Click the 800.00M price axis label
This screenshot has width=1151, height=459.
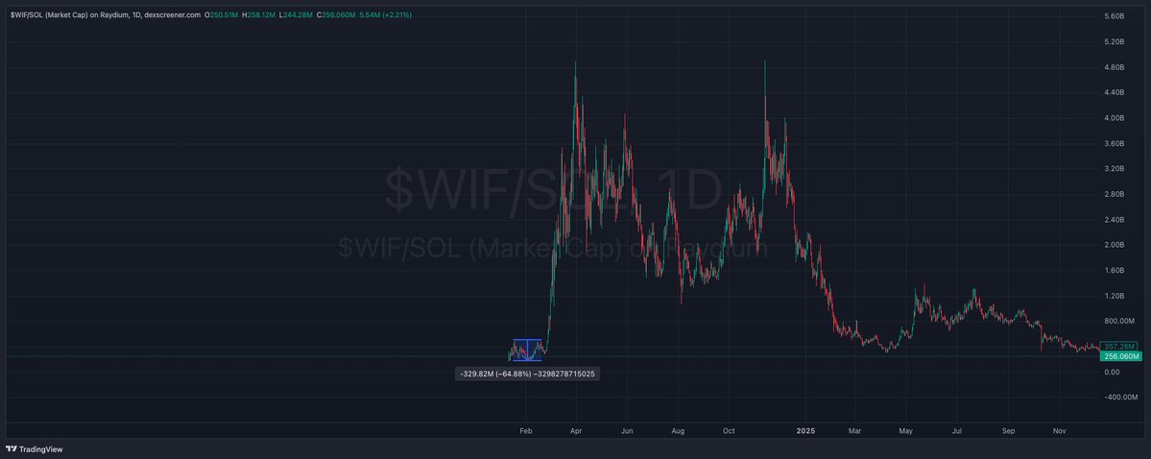point(1118,322)
